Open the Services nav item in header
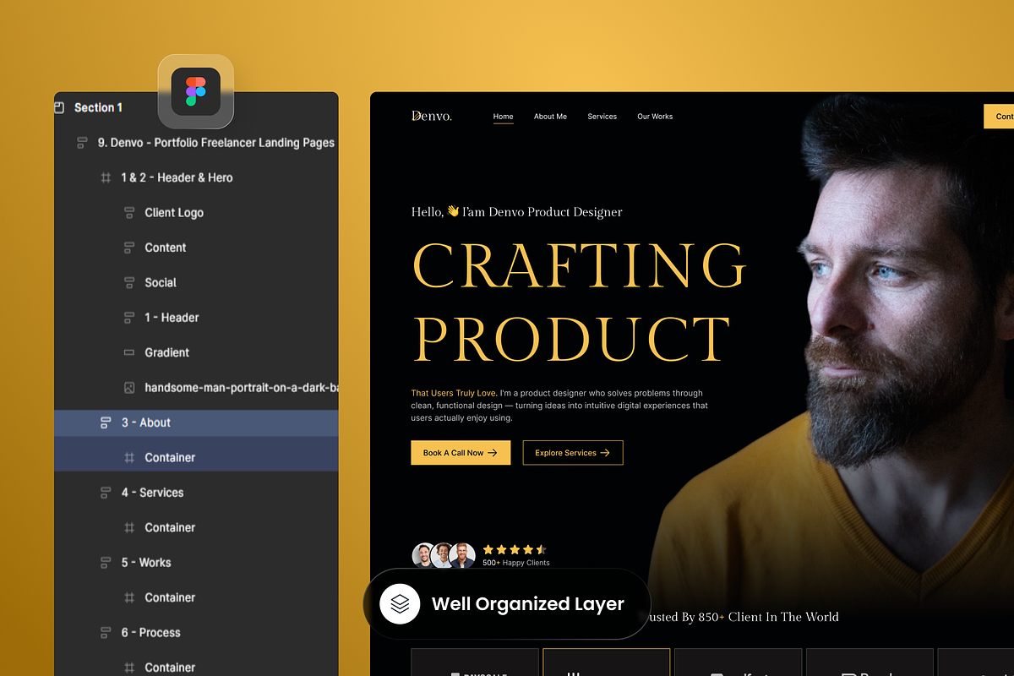 602,117
